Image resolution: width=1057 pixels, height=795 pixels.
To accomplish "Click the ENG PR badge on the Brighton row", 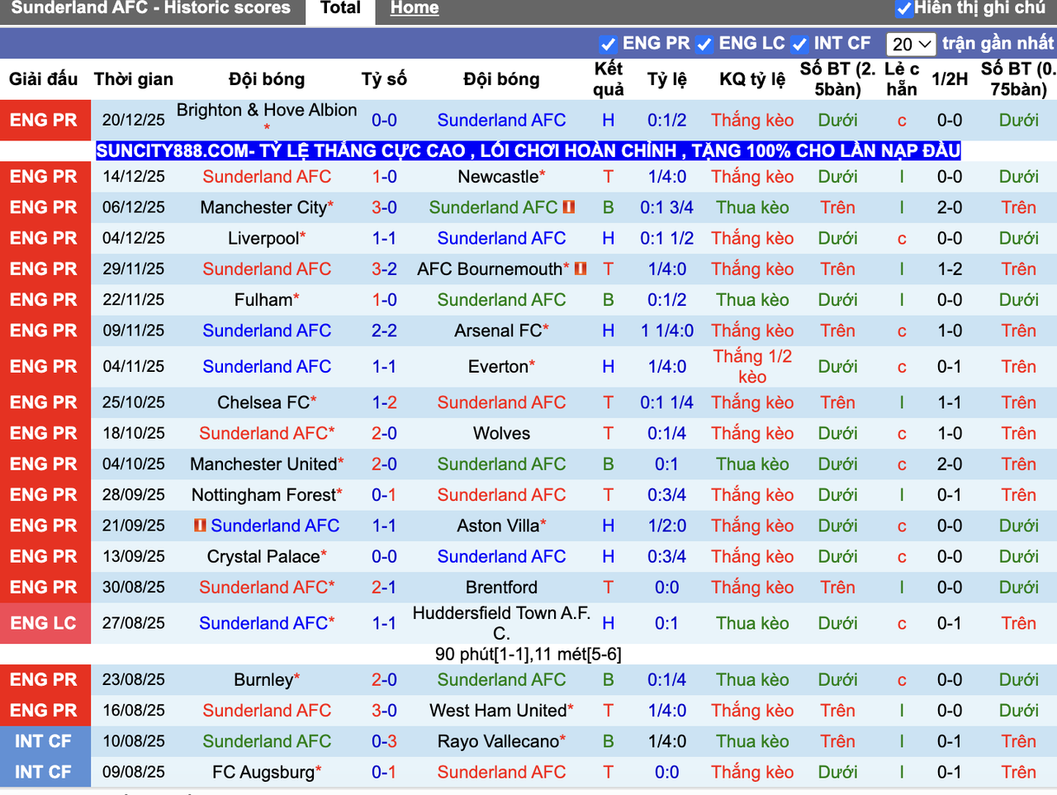I will pos(45,120).
